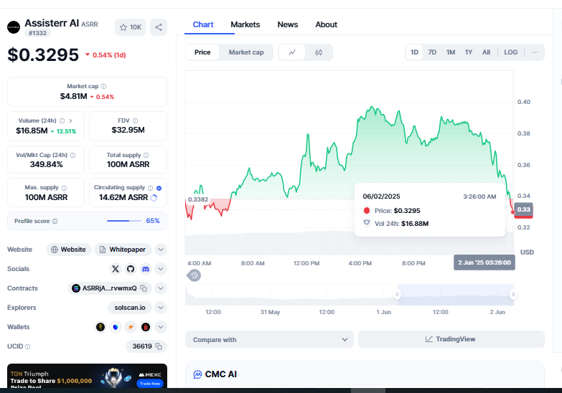The height and width of the screenshot is (393, 562).
Task: Expand the Contracts chevron
Action: point(161,288)
